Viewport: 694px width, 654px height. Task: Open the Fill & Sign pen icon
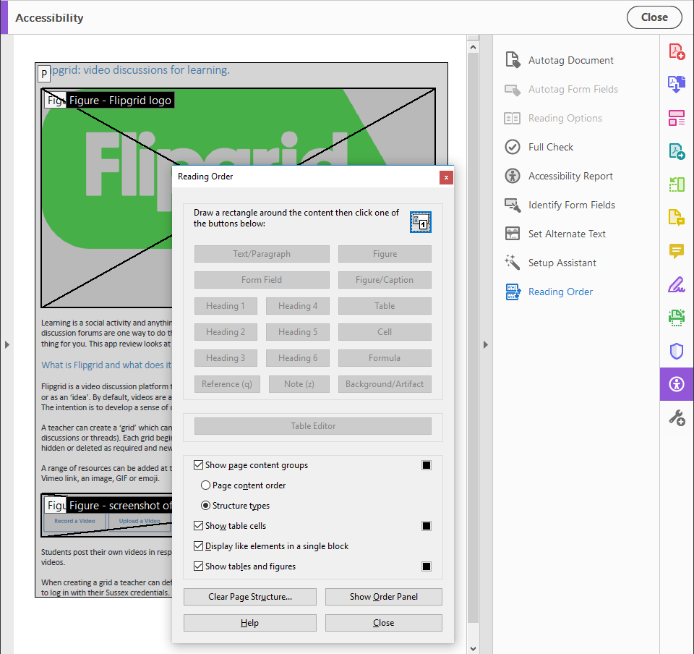tap(677, 284)
